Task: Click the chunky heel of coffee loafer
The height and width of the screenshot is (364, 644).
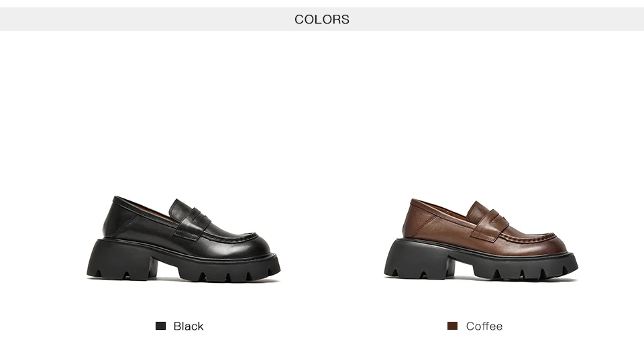Action: [419, 259]
